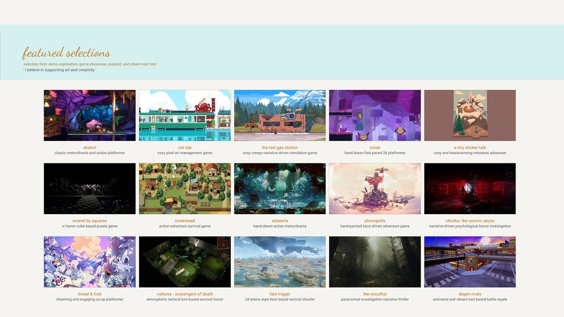
Task: Click the vultures - scavengers of death title
Action: pos(185,294)
